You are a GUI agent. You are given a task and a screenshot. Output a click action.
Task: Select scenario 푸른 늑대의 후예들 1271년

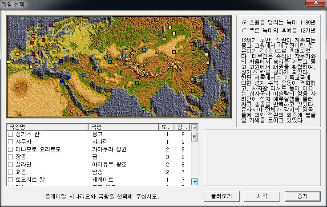point(244,30)
